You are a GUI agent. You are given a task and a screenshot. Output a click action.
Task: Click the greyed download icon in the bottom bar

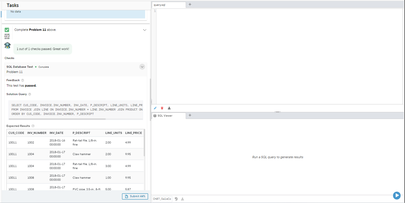coord(182,199)
